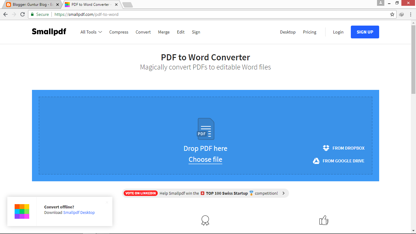Screen dimensions: 416x234
Task: Go to Desktop page link
Action: tap(288, 32)
